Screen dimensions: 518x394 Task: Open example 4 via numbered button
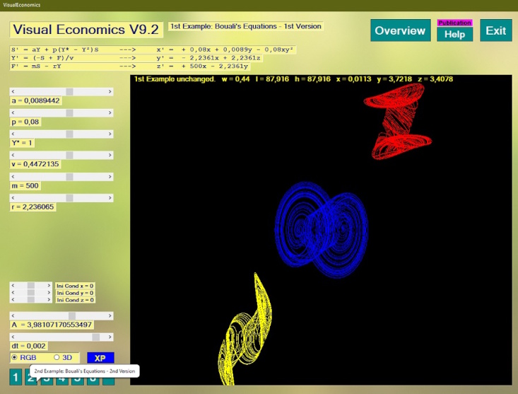61,378
